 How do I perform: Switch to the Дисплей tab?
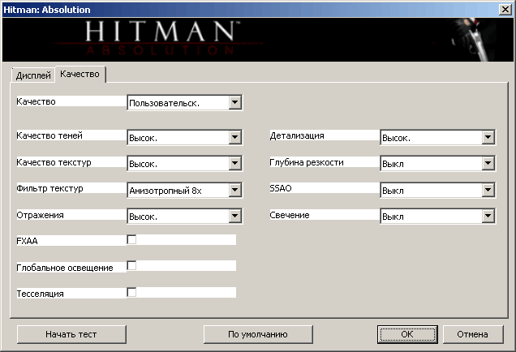point(33,75)
